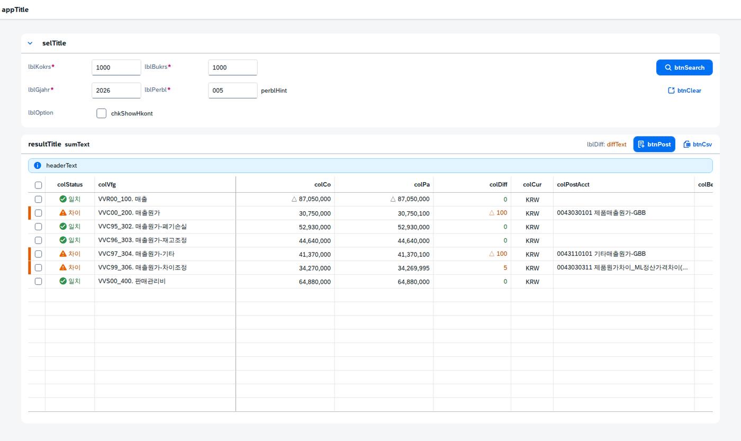The image size is (741, 441).
Task: Select the VVC99_306 row checkbox
Action: (38, 268)
